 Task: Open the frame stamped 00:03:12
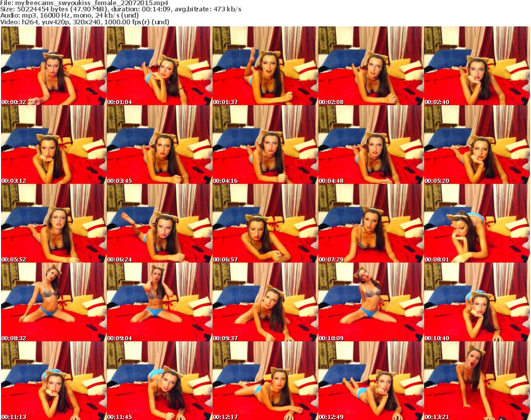(x=53, y=144)
